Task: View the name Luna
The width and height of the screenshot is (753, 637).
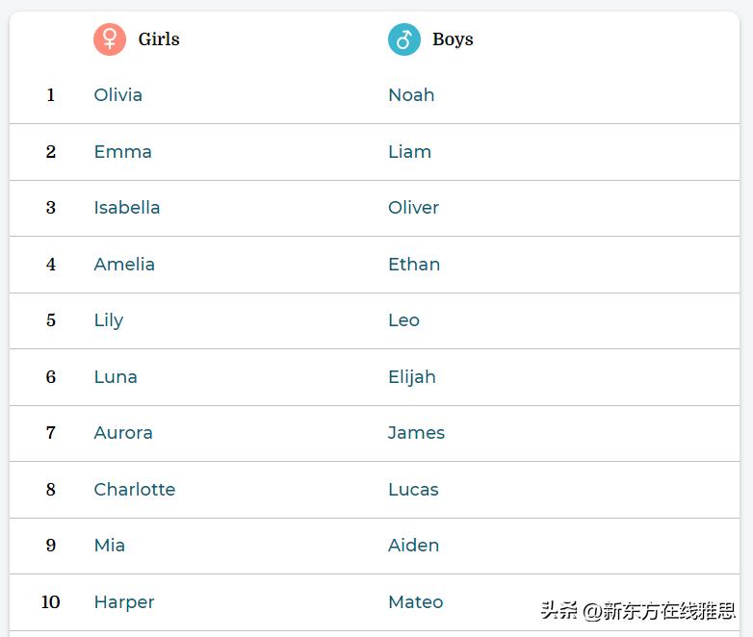Action: 116,377
